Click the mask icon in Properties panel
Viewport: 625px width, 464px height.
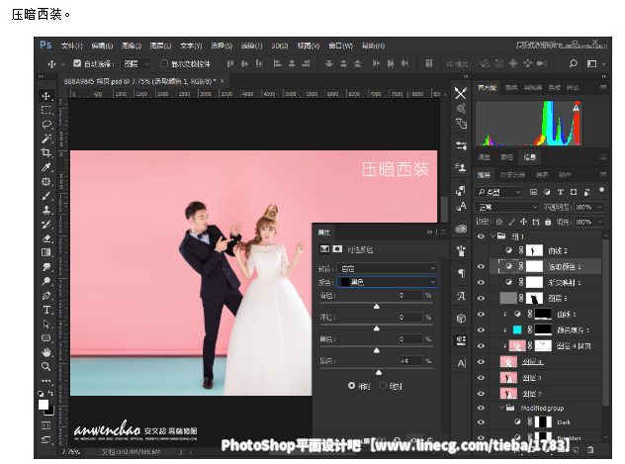(x=337, y=249)
